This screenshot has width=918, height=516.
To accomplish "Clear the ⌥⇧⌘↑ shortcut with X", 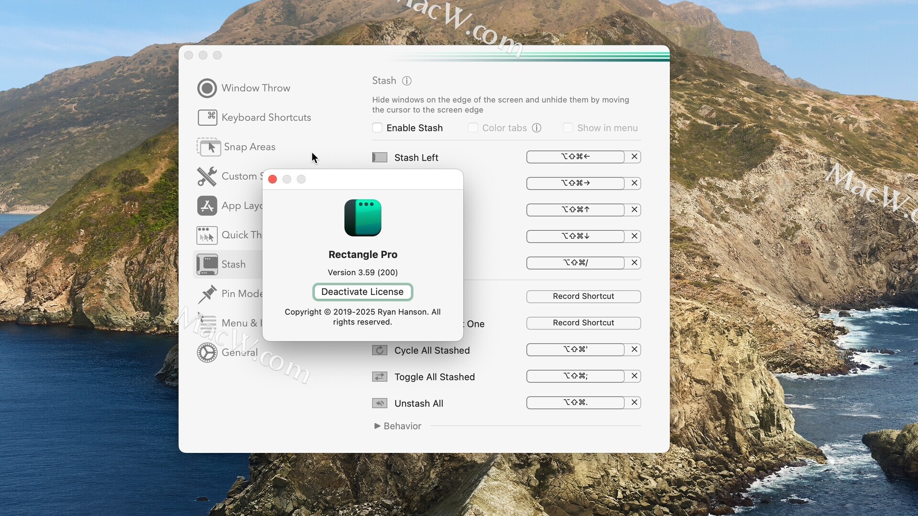I will [x=634, y=210].
